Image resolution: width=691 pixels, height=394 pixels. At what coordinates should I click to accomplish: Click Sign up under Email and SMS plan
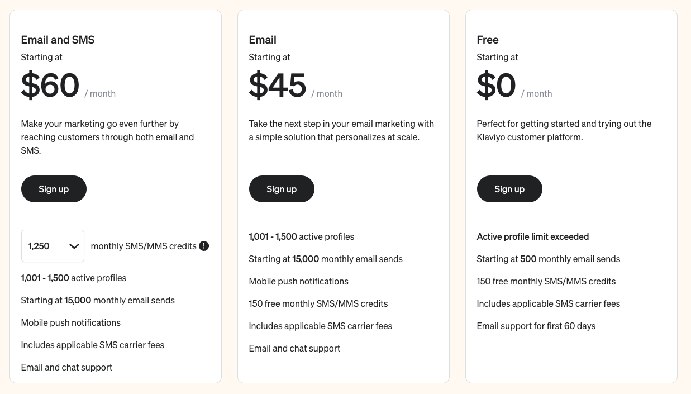(x=54, y=189)
